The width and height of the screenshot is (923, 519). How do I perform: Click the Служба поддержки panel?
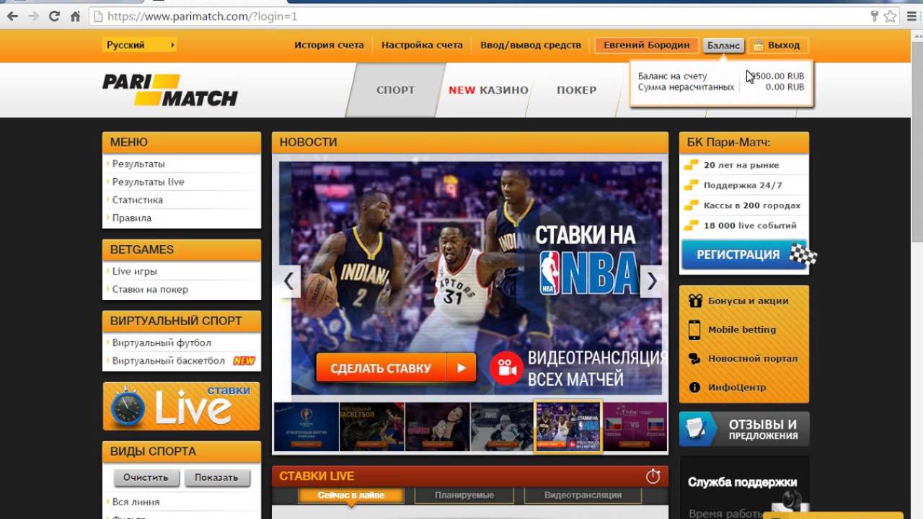click(744, 487)
